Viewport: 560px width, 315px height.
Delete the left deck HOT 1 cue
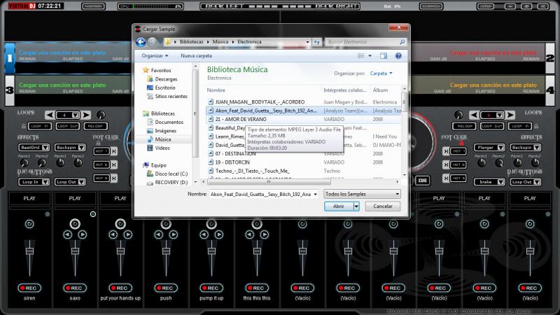(114, 151)
